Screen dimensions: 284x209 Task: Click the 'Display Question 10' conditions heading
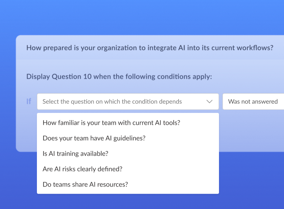click(x=119, y=76)
